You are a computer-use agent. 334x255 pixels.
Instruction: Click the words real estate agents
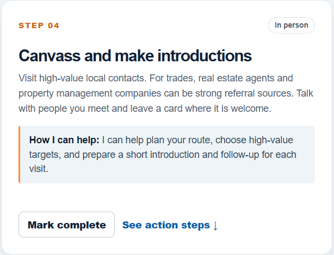[237, 78]
